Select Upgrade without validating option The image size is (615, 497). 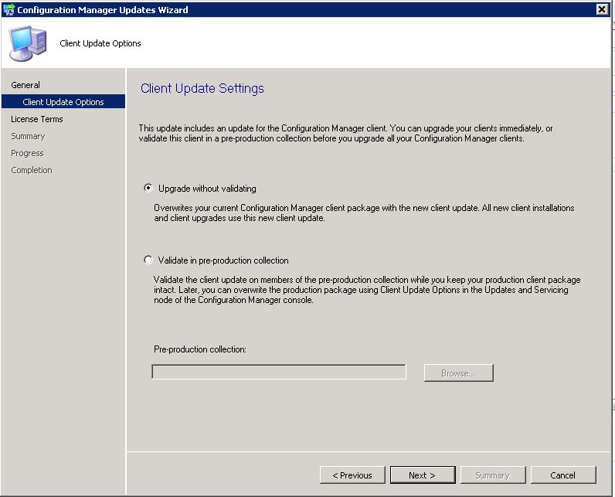click(x=148, y=188)
